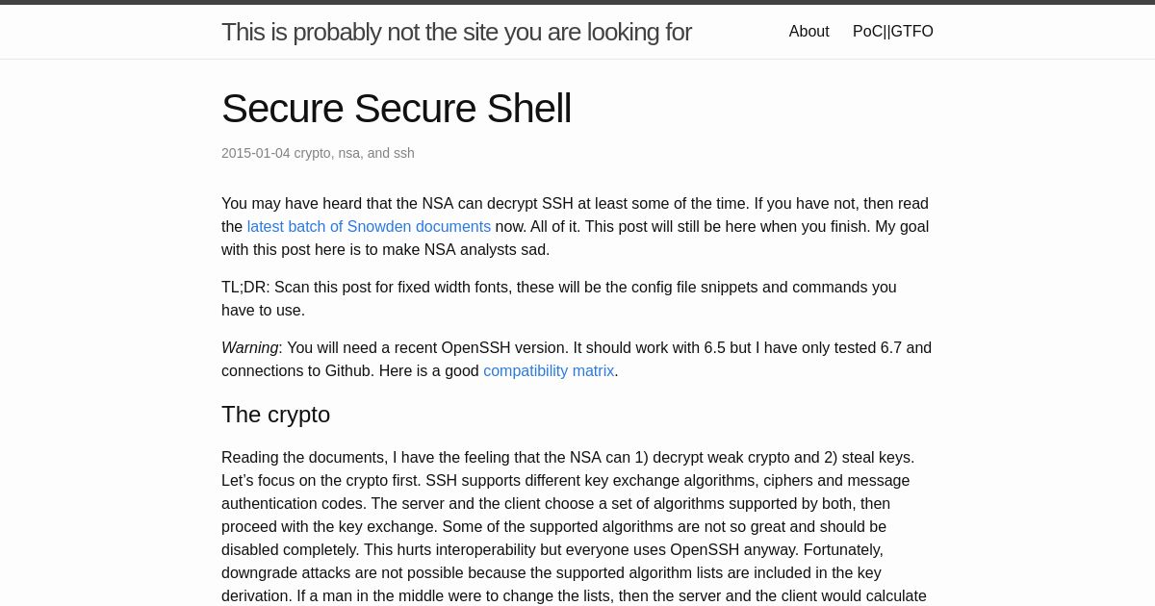This screenshot has width=1155, height=606.
Task: Select the crypto tag under the title
Action: click(312, 153)
